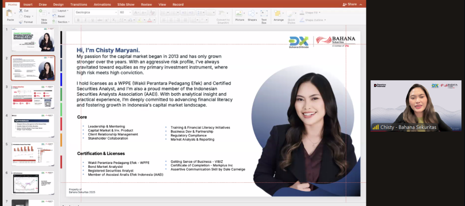The image size is (465, 206).
Task: Open the font name box showing Geologica
Action: coord(96,12)
